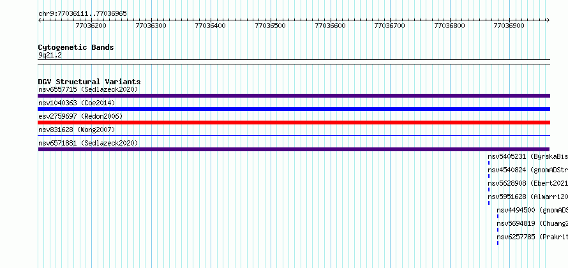Click ruler position label 77036800
The width and height of the screenshot is (568, 268).
tap(449, 26)
